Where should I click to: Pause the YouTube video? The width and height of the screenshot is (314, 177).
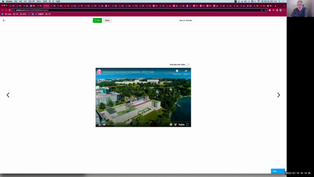click(x=100, y=124)
